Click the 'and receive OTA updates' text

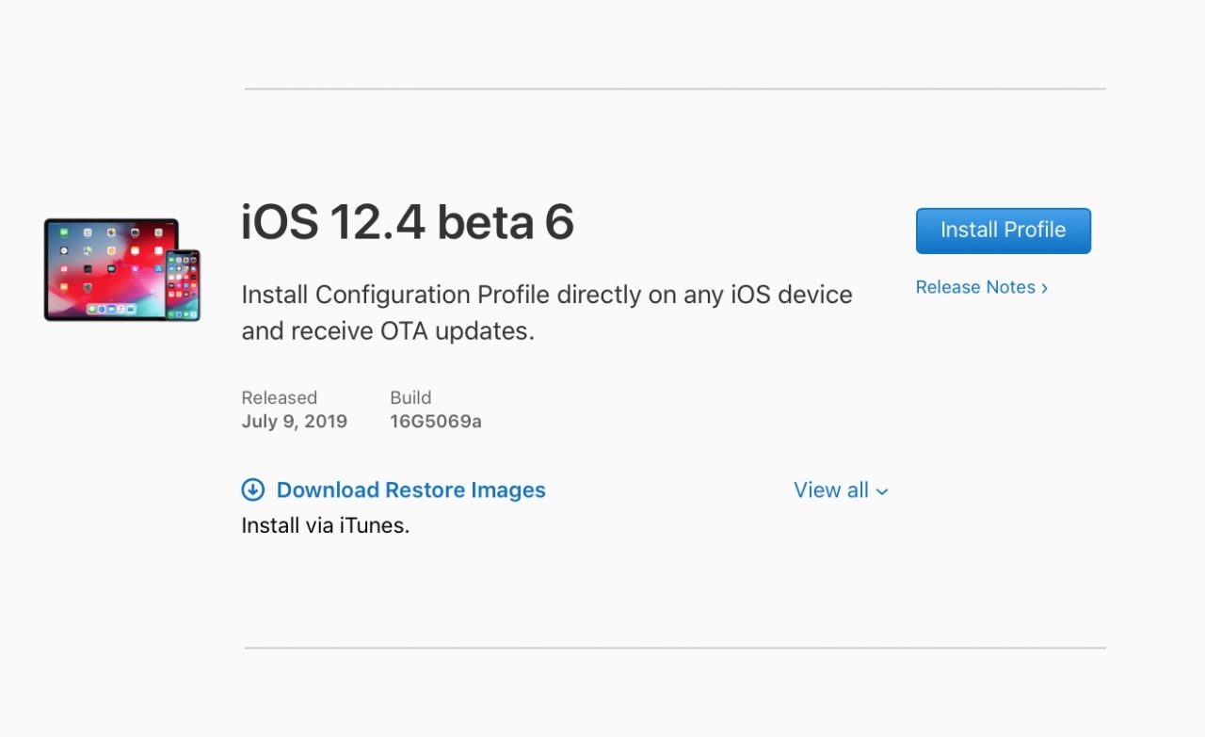coord(388,331)
